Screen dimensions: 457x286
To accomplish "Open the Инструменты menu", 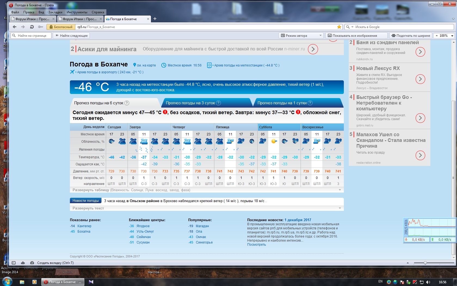I will pos(77,12).
